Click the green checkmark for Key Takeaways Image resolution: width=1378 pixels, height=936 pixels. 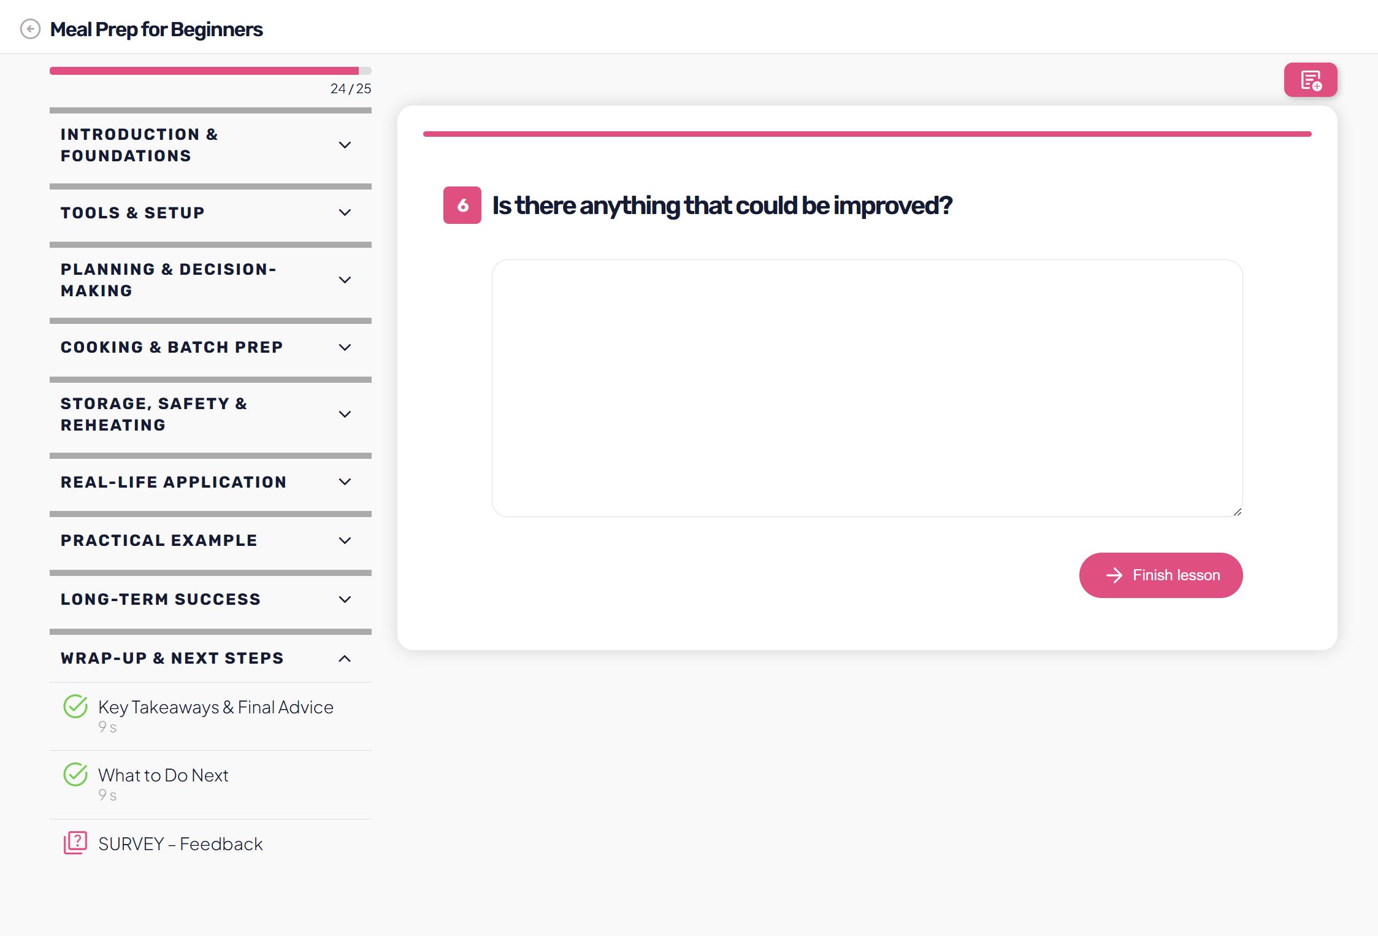point(75,707)
